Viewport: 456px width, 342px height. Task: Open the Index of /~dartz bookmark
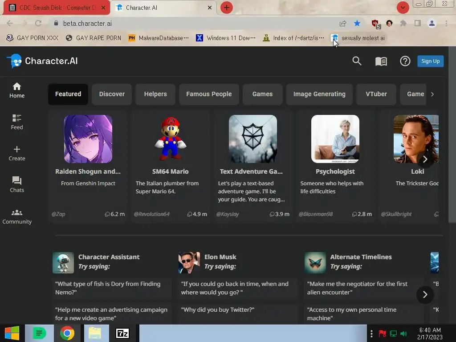pos(293,38)
